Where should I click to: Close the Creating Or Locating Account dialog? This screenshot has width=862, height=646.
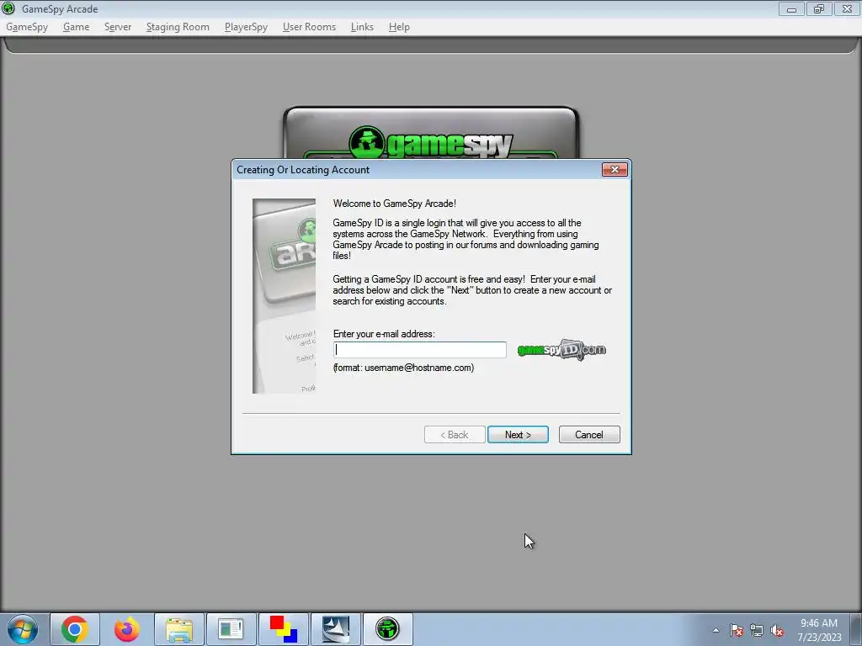[615, 170]
